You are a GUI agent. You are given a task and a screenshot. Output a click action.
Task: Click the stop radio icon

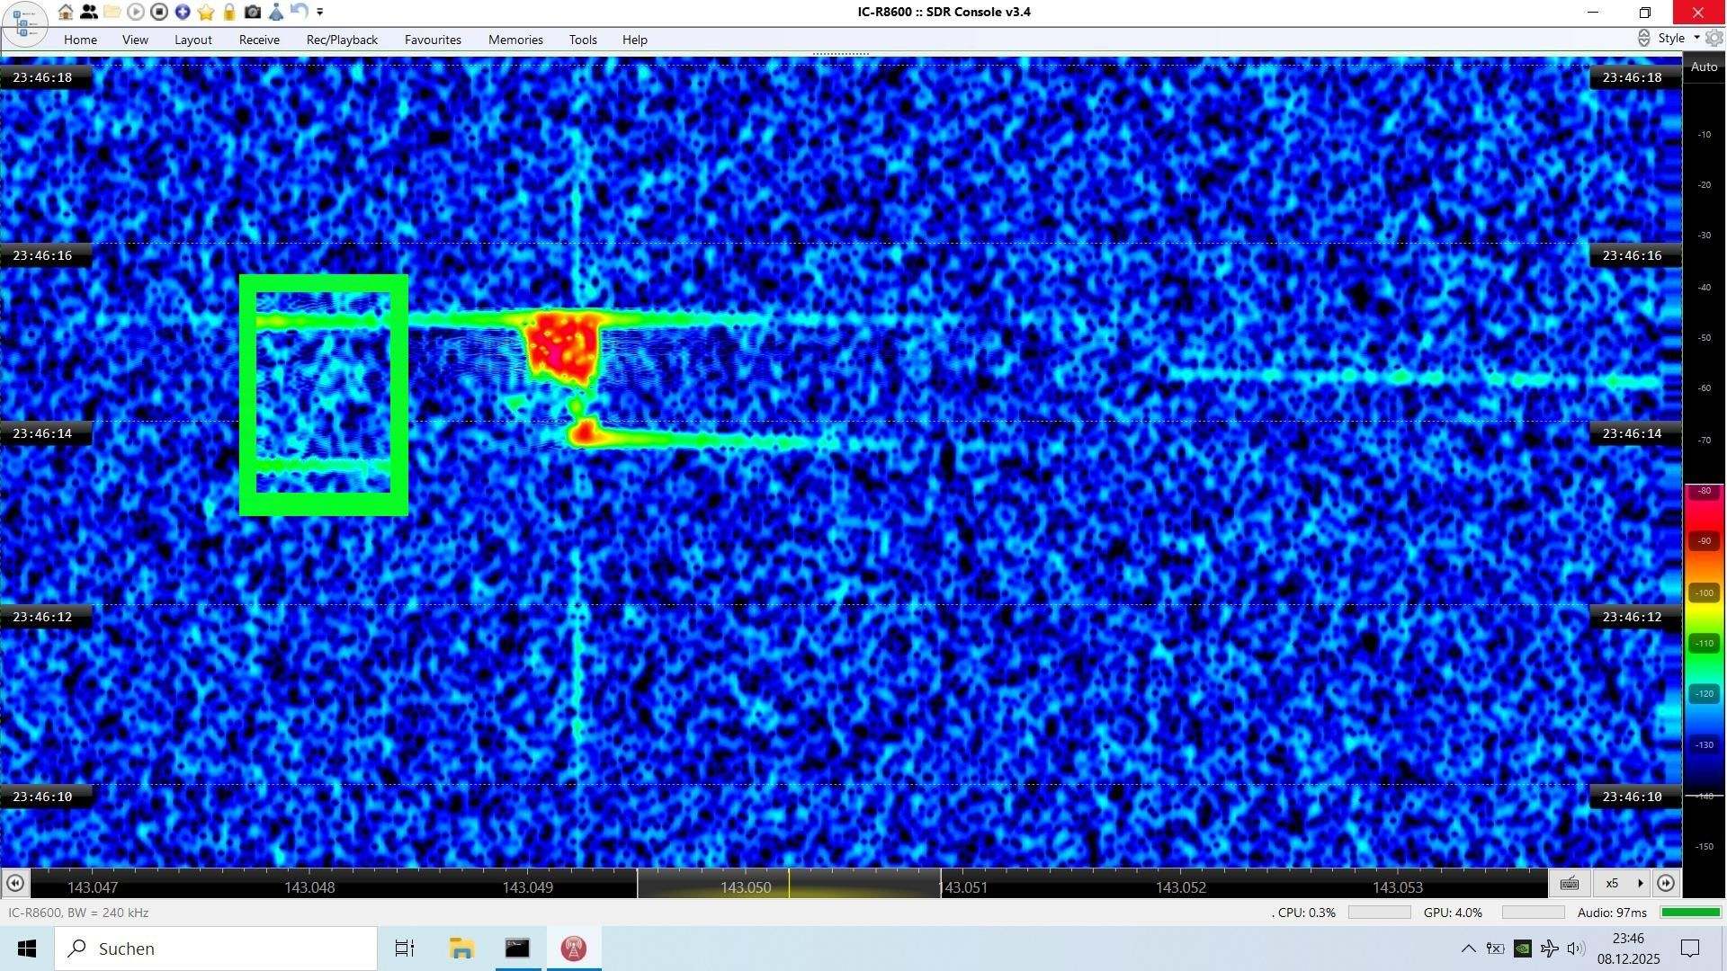point(159,12)
